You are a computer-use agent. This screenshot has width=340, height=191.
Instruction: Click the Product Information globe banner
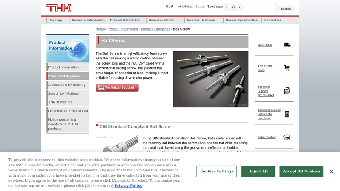point(68,48)
